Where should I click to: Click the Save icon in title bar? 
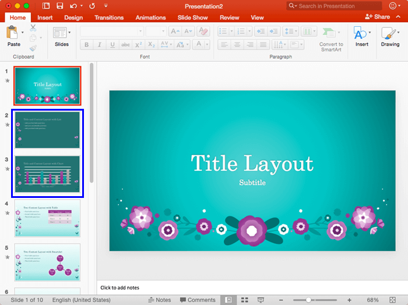click(x=60, y=6)
